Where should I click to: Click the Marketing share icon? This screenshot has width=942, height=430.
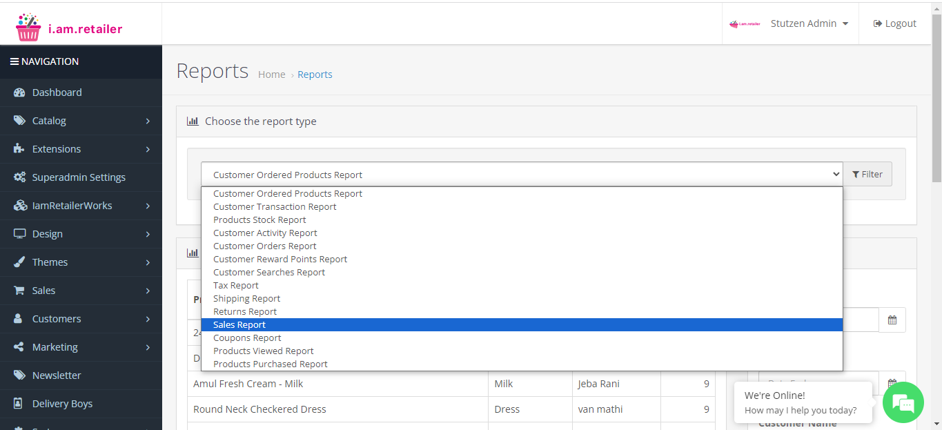pos(19,347)
